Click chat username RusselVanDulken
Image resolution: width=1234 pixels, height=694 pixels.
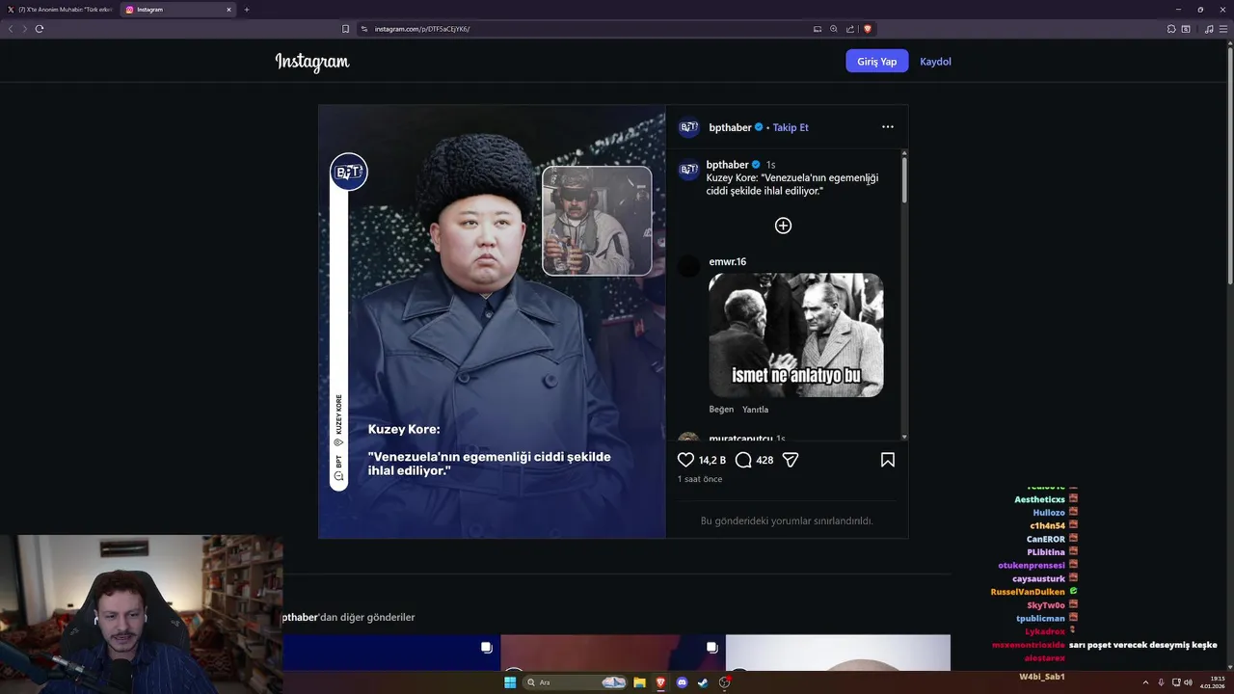coord(1028,592)
